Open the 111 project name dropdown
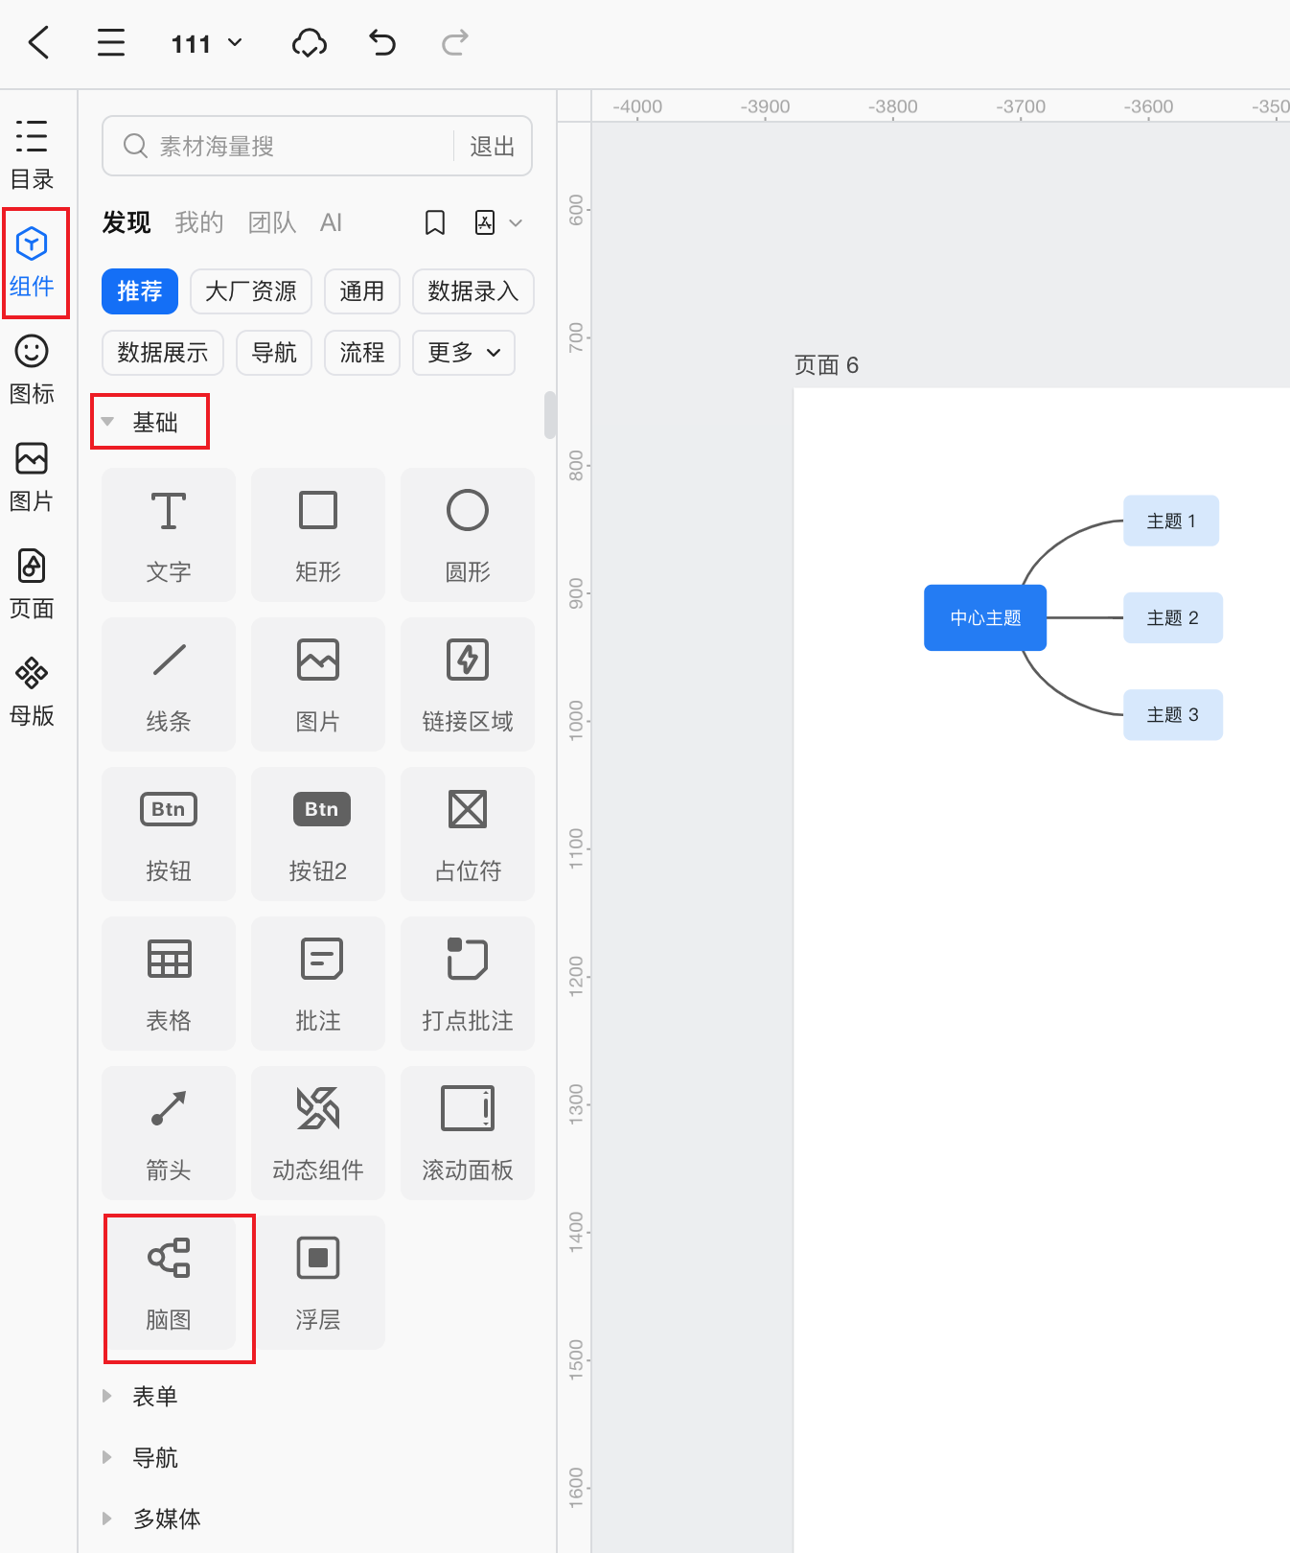This screenshot has height=1553, width=1290. [207, 44]
